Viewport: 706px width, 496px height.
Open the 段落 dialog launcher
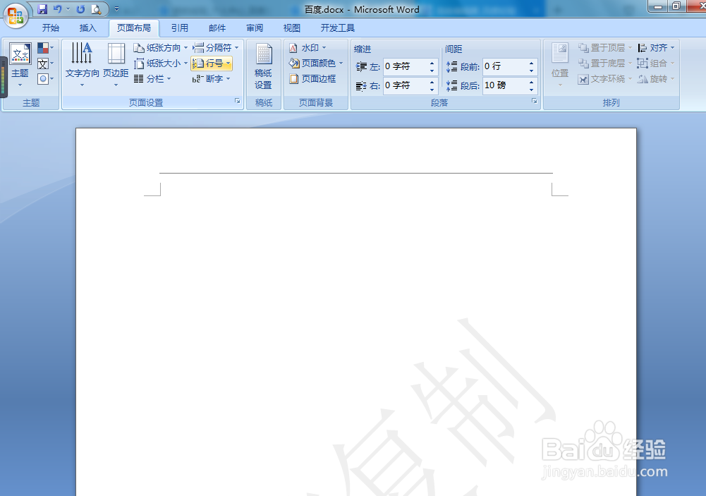pos(534,101)
